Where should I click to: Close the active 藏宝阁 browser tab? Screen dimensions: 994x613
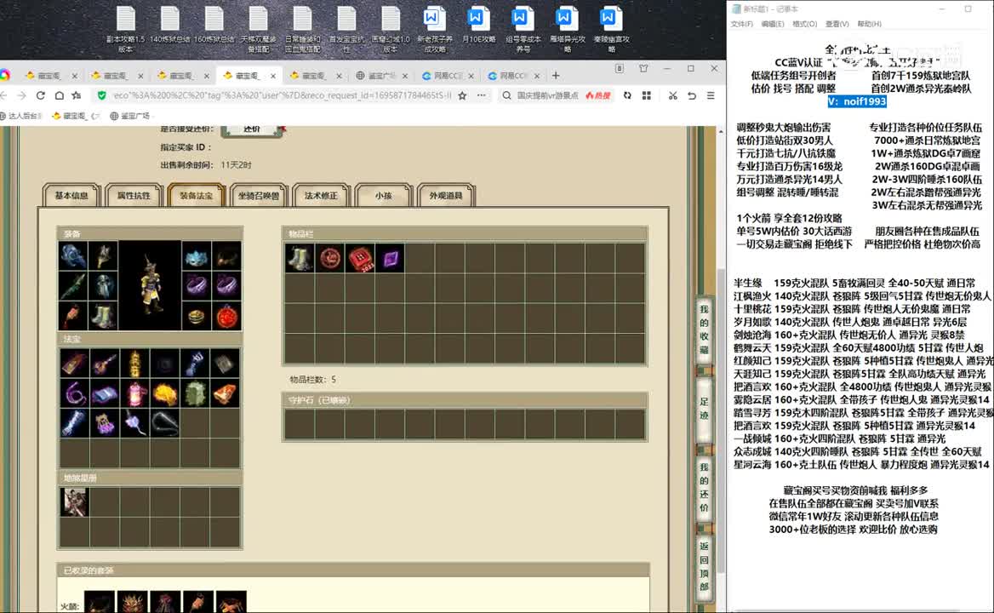(x=273, y=76)
